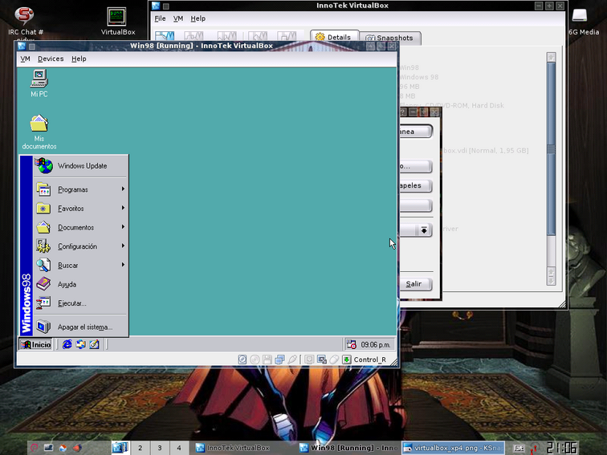
Task: Open Help menu in Win98 window
Action: click(x=79, y=59)
